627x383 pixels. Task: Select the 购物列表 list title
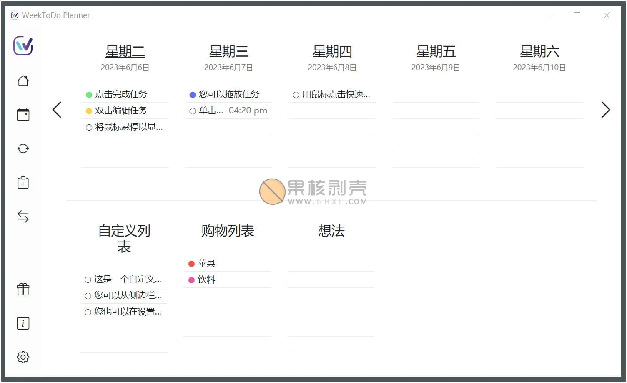pyautogui.click(x=228, y=231)
